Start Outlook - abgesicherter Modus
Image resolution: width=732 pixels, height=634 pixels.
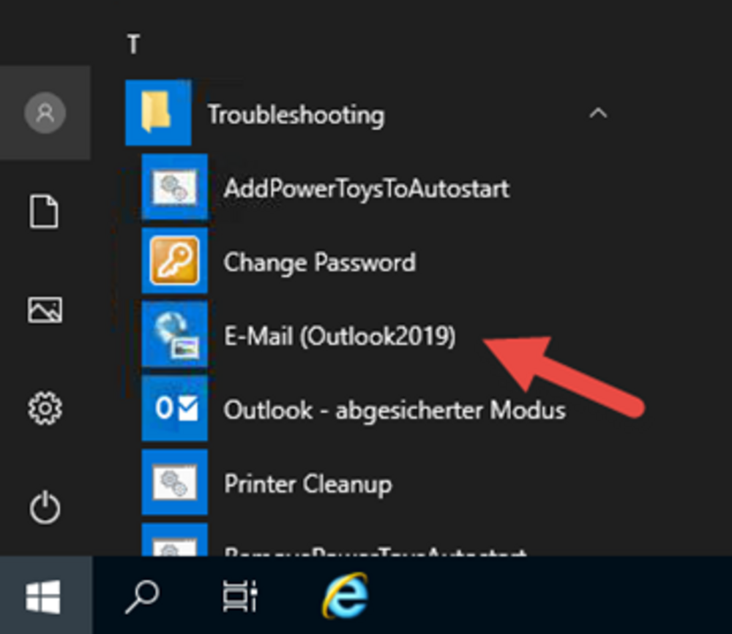pos(395,410)
